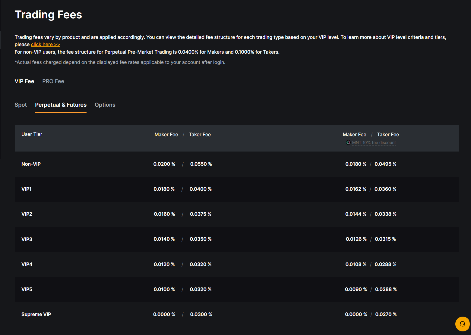471x335 pixels.
Task: Click the Trading Fees page heading
Action: tap(49, 15)
